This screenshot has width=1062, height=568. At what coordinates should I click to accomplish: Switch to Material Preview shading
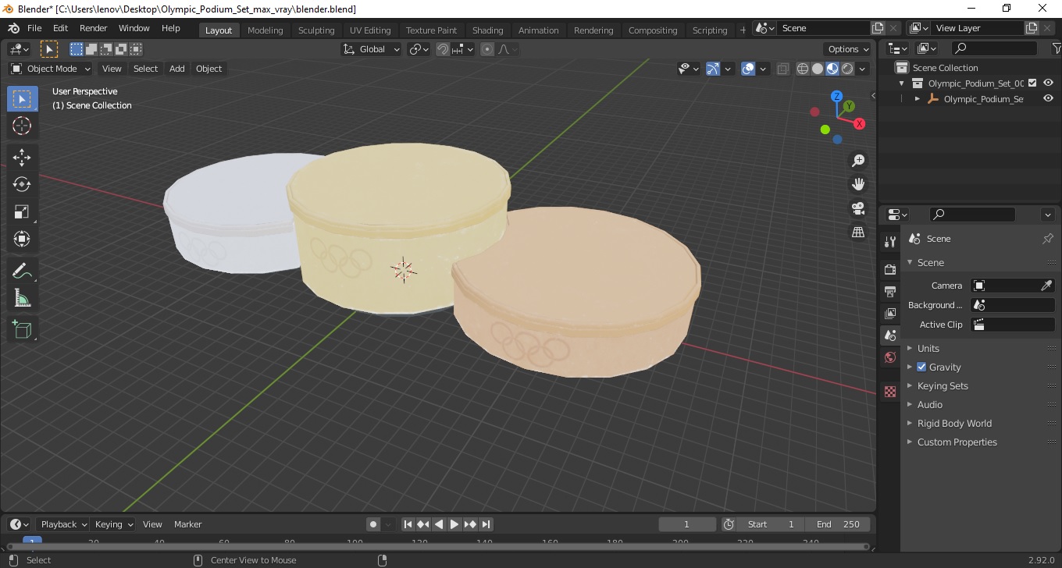coord(832,69)
